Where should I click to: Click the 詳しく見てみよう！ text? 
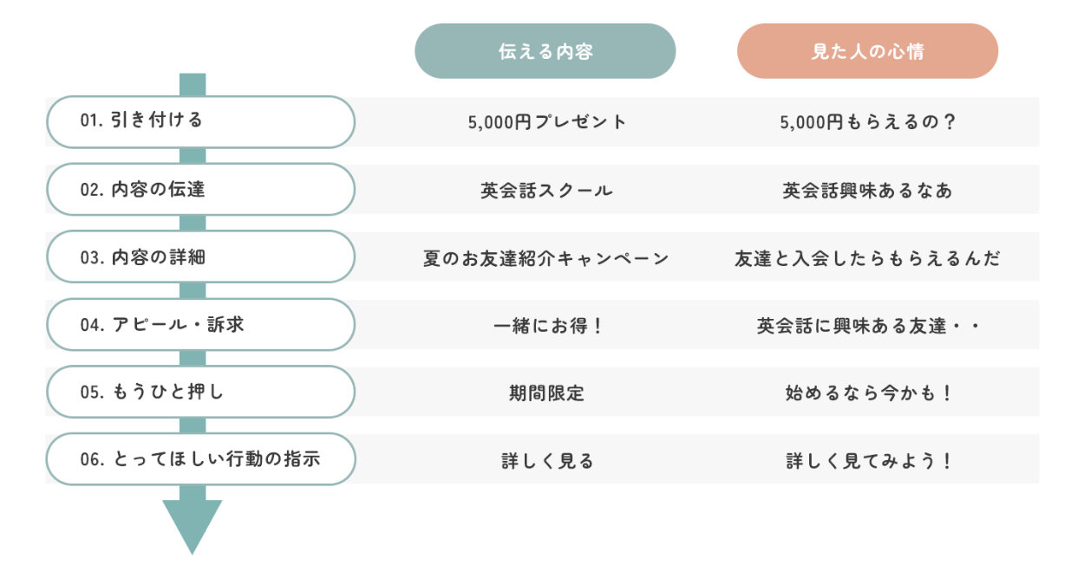867,461
